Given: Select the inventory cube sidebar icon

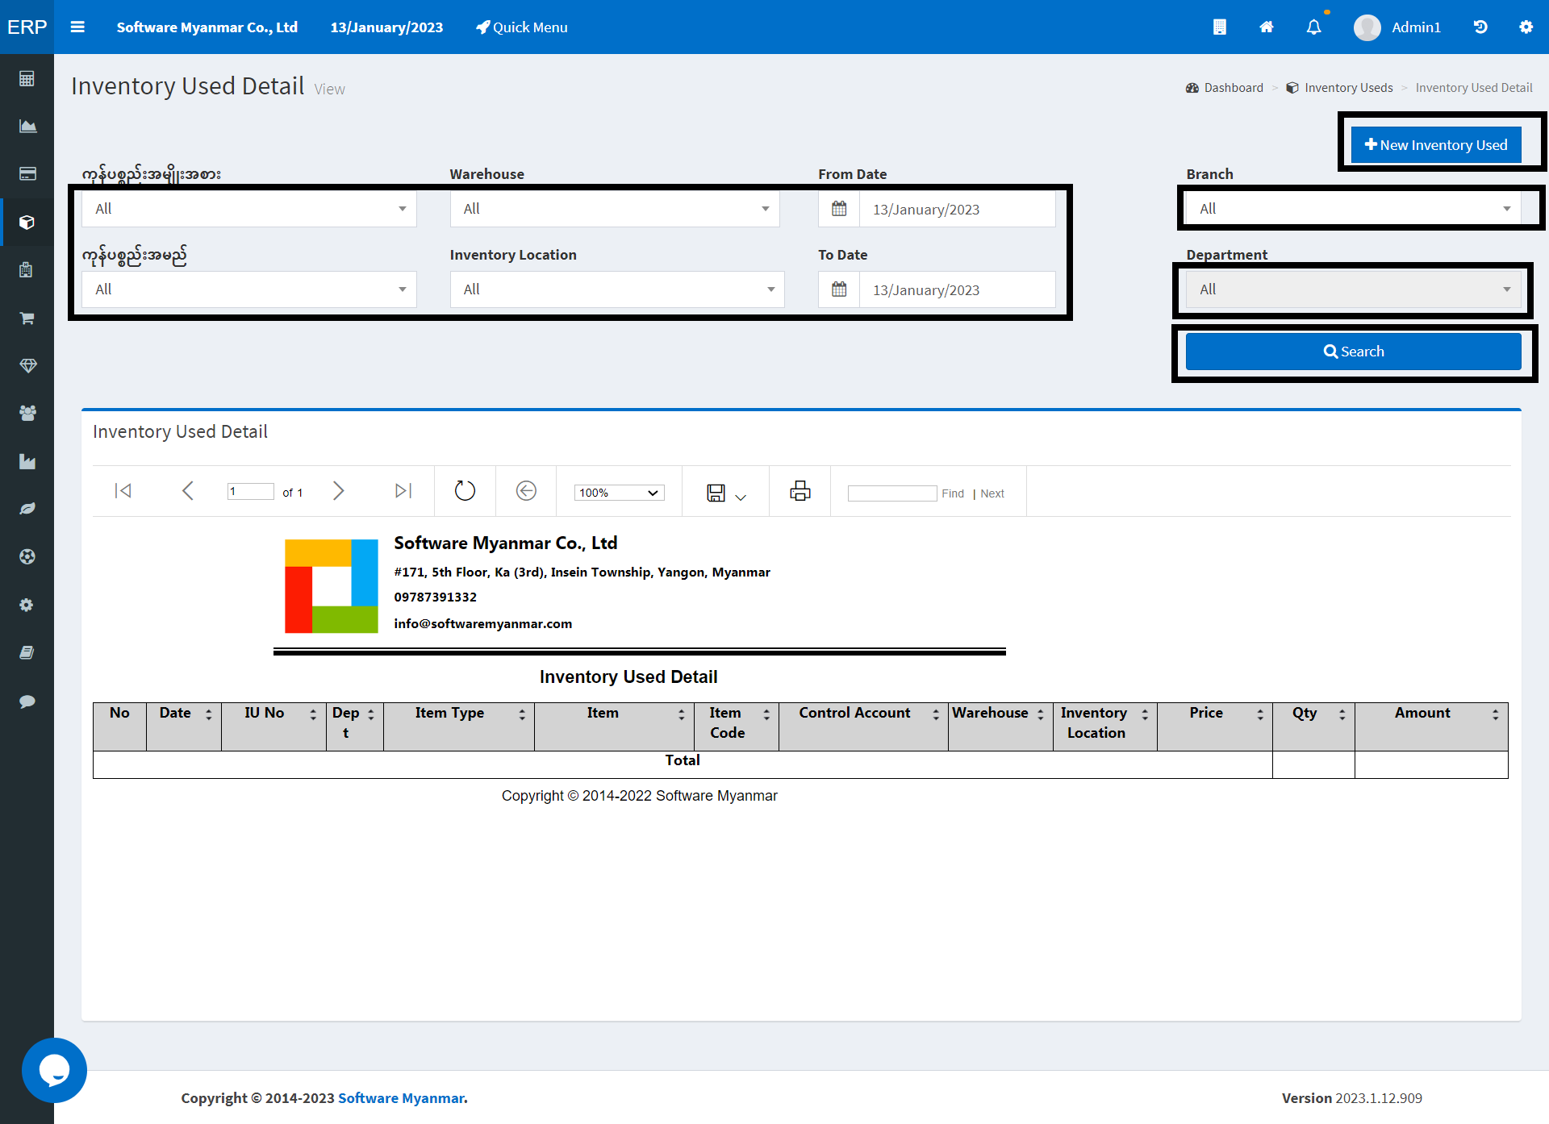Looking at the screenshot, I should 27,222.
